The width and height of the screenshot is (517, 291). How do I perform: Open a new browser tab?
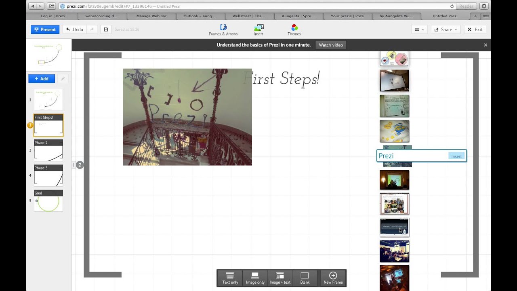[x=475, y=16]
